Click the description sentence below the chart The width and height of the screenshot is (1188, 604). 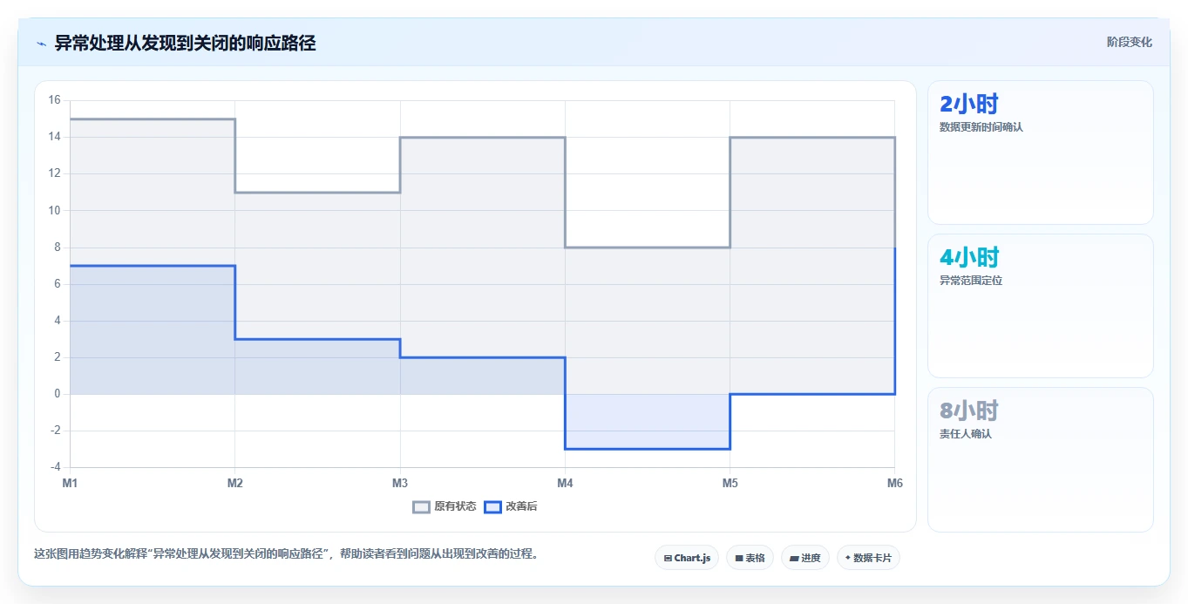pyautogui.click(x=287, y=553)
